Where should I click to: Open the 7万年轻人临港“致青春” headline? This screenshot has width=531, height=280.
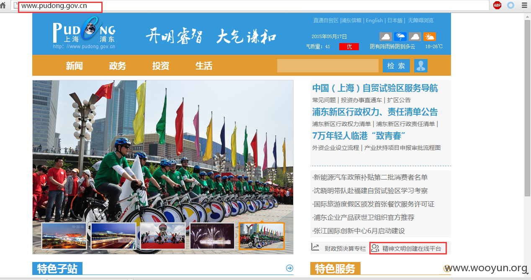tap(359, 136)
